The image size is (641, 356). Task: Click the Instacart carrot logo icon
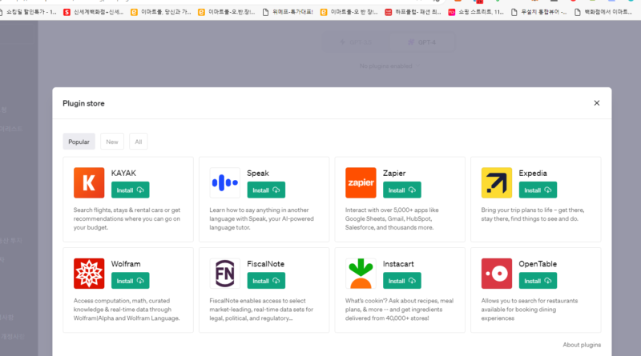pyautogui.click(x=361, y=273)
